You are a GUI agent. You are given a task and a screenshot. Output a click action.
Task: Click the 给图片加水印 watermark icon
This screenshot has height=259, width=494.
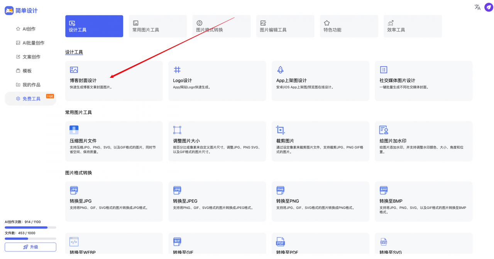tap(384, 130)
